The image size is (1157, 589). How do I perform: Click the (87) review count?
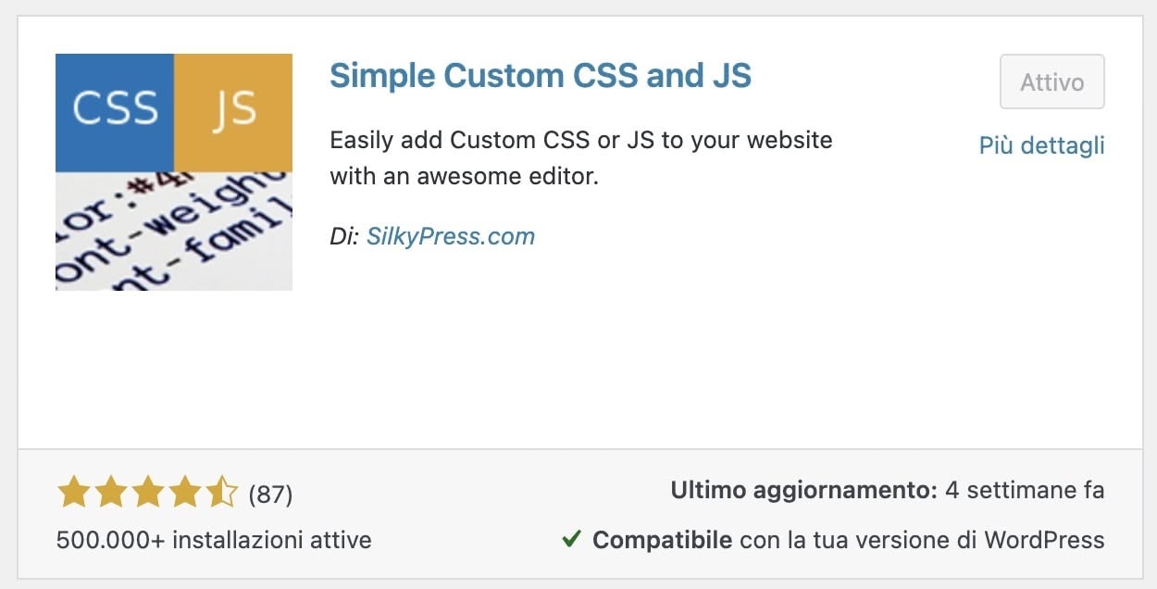tap(272, 495)
